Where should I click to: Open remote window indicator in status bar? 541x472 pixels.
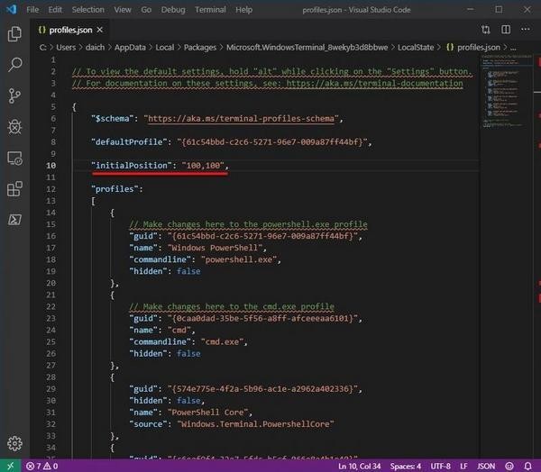(x=10, y=466)
